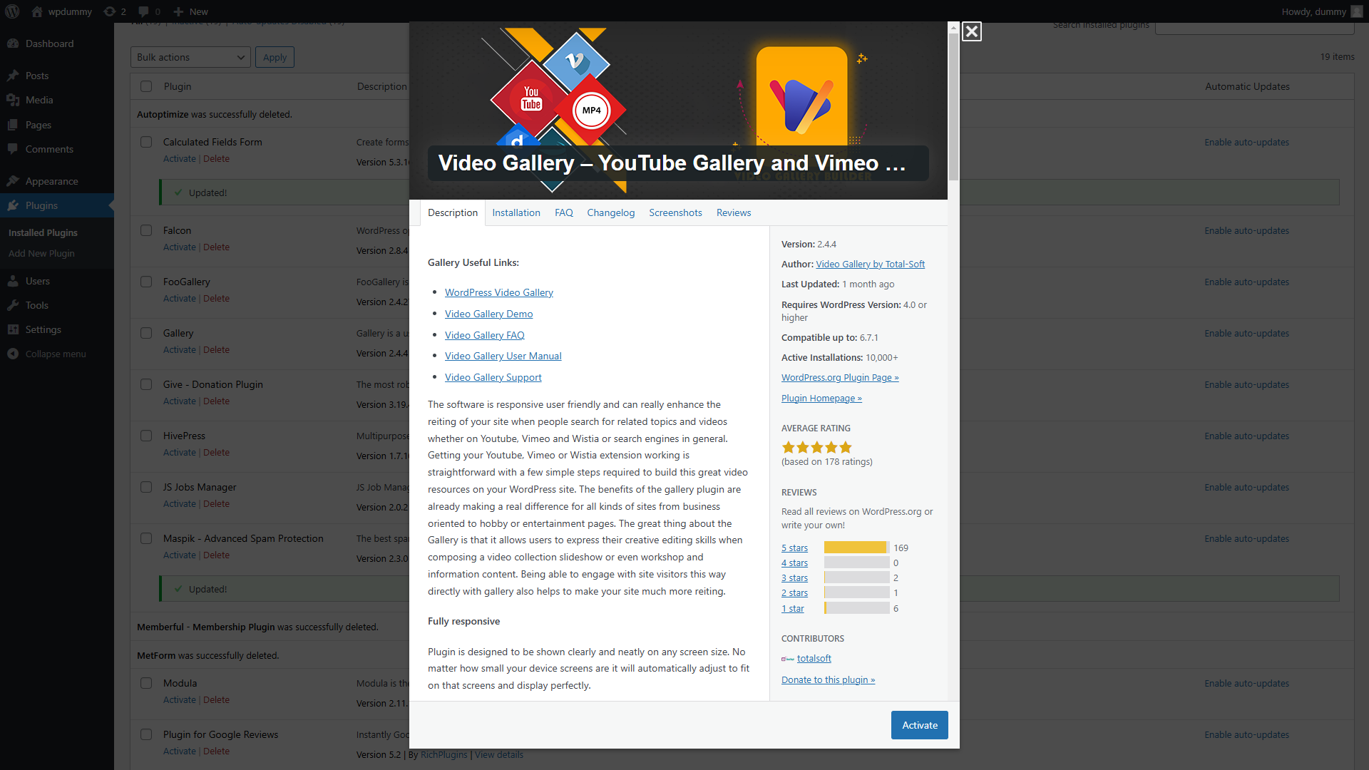
Task: Open the WordPress.org Plugin Page link
Action: 840,377
